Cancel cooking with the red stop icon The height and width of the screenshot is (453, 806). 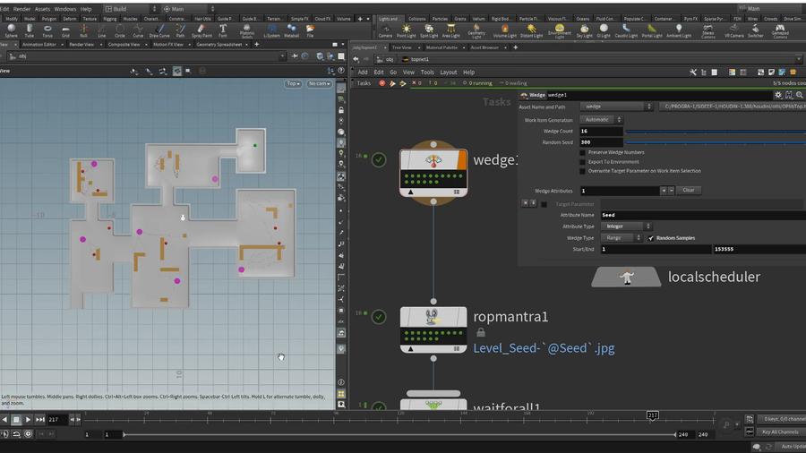pos(382,83)
